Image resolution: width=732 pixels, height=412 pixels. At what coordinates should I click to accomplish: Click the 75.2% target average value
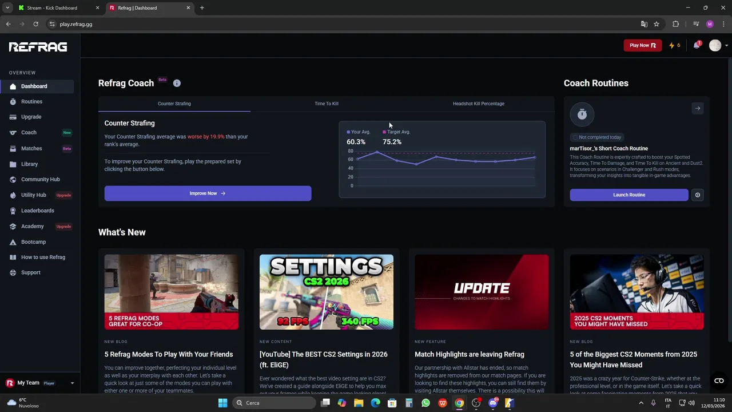[392, 142]
